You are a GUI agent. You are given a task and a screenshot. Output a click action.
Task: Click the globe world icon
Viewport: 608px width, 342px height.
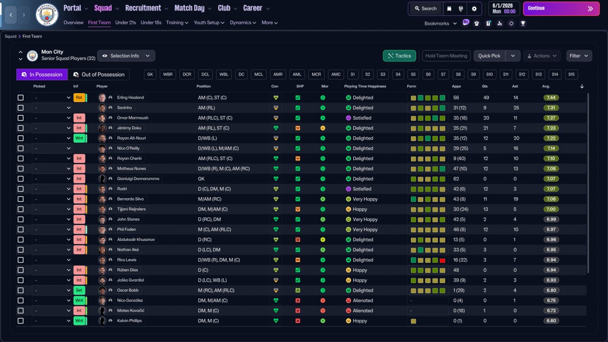[x=461, y=9]
